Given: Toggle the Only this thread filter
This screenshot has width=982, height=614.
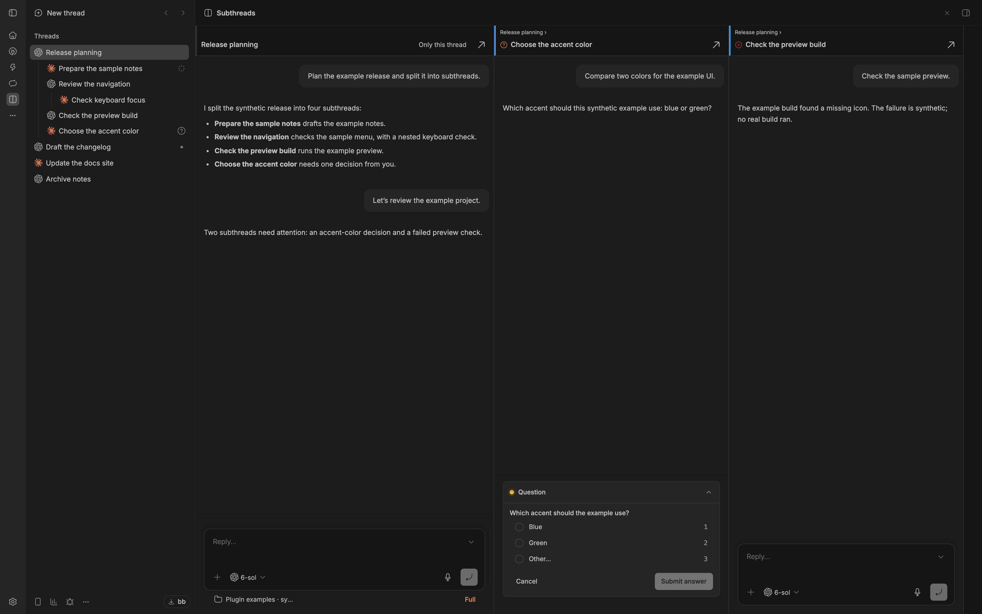Looking at the screenshot, I should (442, 45).
